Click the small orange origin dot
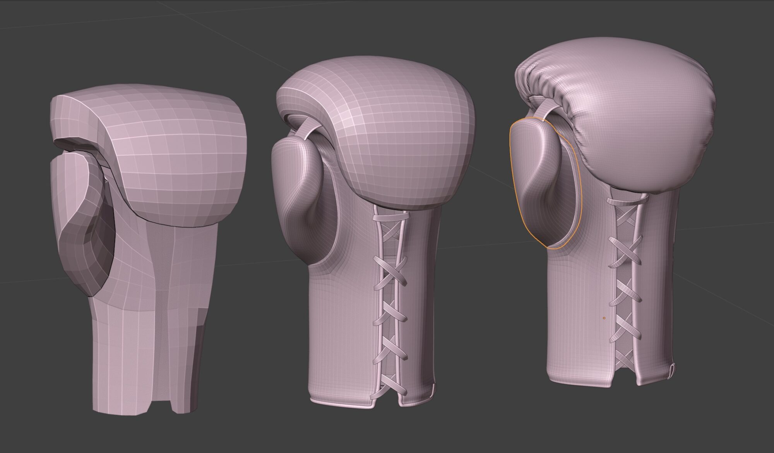This screenshot has height=453, width=774. [x=604, y=318]
